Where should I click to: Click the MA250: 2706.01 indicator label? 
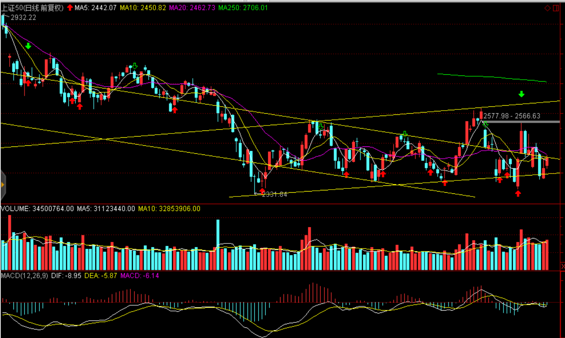(243, 8)
